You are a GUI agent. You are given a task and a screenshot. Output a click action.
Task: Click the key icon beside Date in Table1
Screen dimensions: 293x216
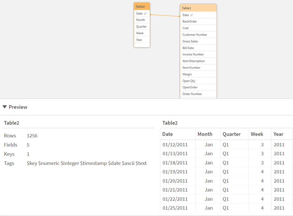point(191,15)
